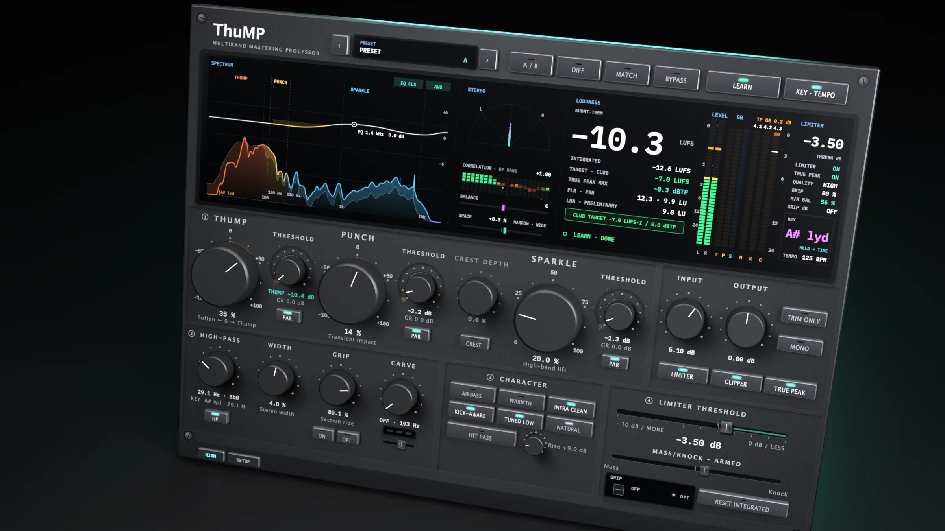Toggle the TRUE PEAK button
Image resolution: width=945 pixels, height=531 pixels.
(x=790, y=389)
